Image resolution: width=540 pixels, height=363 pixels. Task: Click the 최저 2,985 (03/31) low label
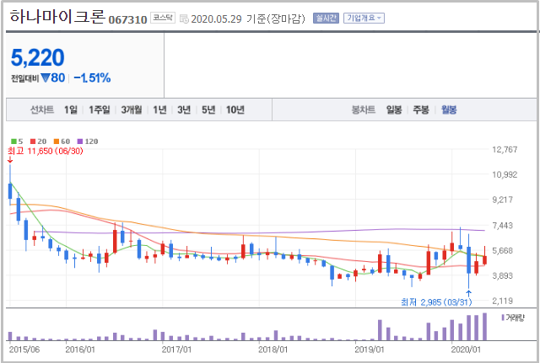(436, 302)
